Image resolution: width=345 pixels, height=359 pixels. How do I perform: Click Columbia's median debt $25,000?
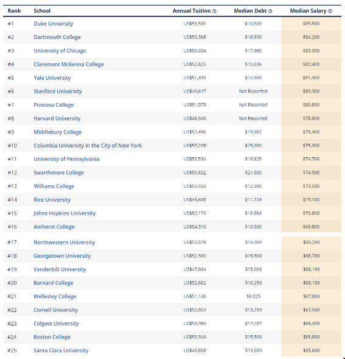[x=253, y=146]
